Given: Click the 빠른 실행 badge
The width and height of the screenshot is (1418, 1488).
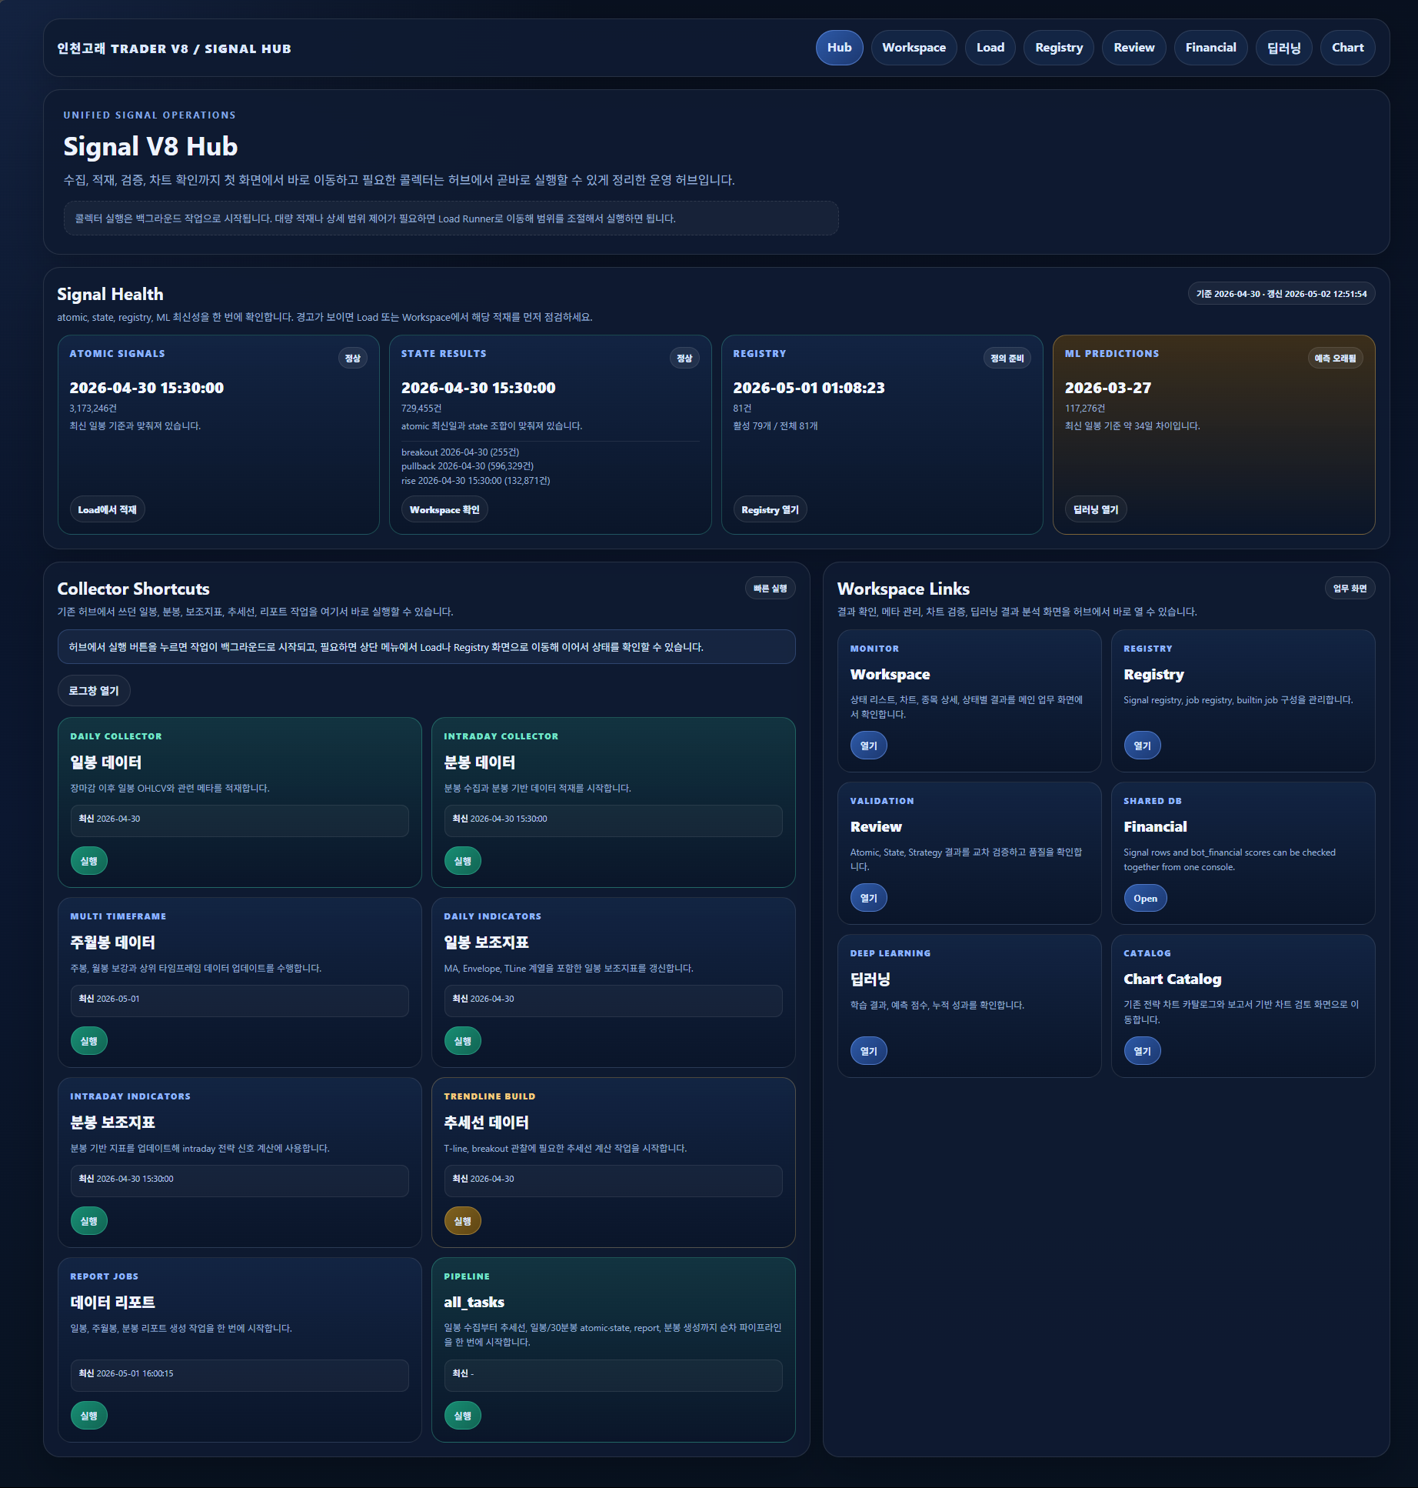Looking at the screenshot, I should (770, 589).
